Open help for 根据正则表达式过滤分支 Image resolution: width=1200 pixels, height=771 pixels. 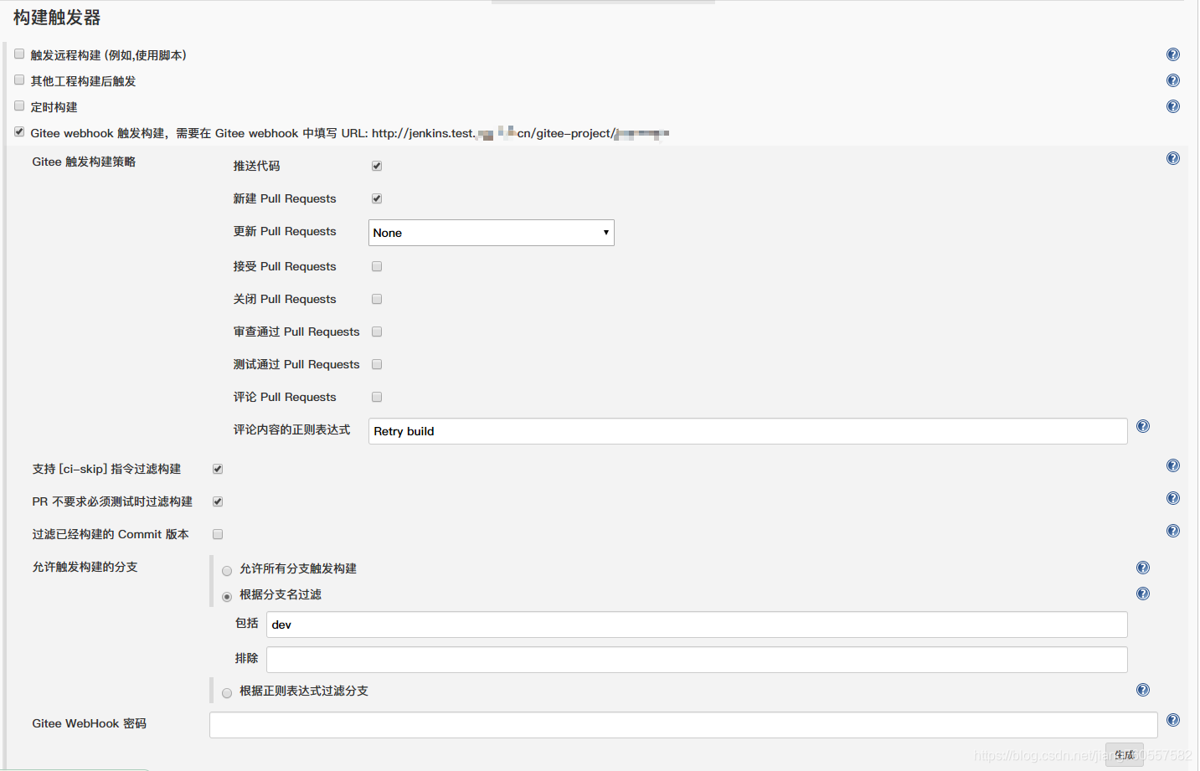coord(1142,690)
